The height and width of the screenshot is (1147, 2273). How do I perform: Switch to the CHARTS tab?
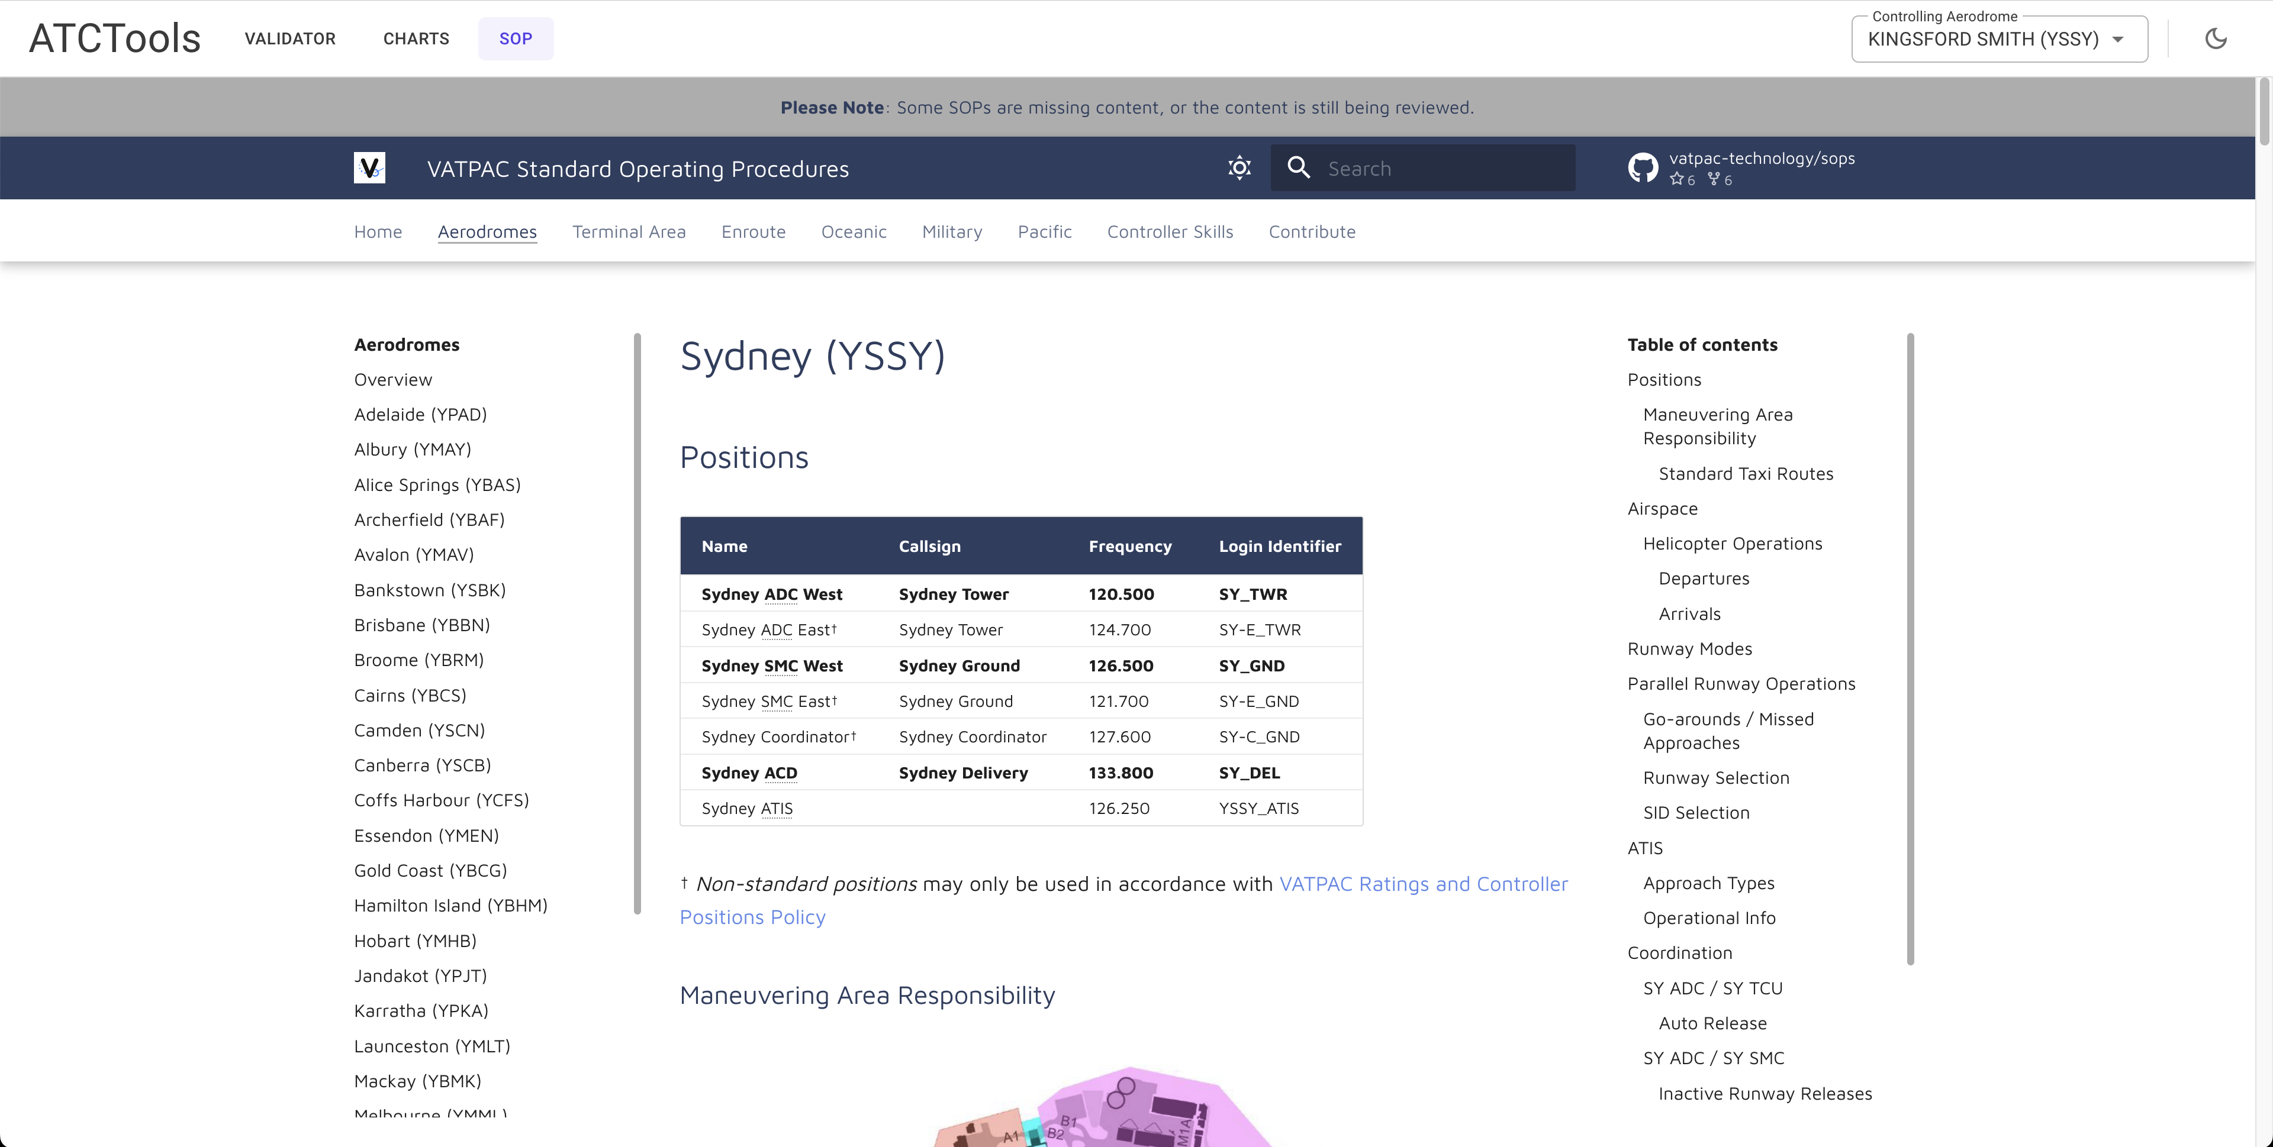416,39
